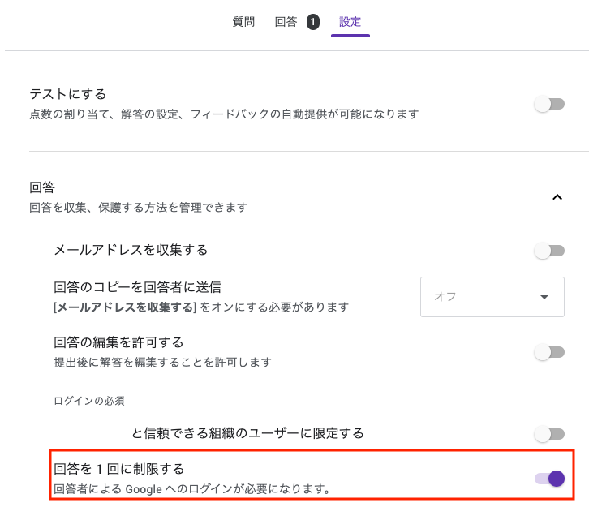Collapse the 回答 section chevron
589x520 pixels.
point(557,197)
